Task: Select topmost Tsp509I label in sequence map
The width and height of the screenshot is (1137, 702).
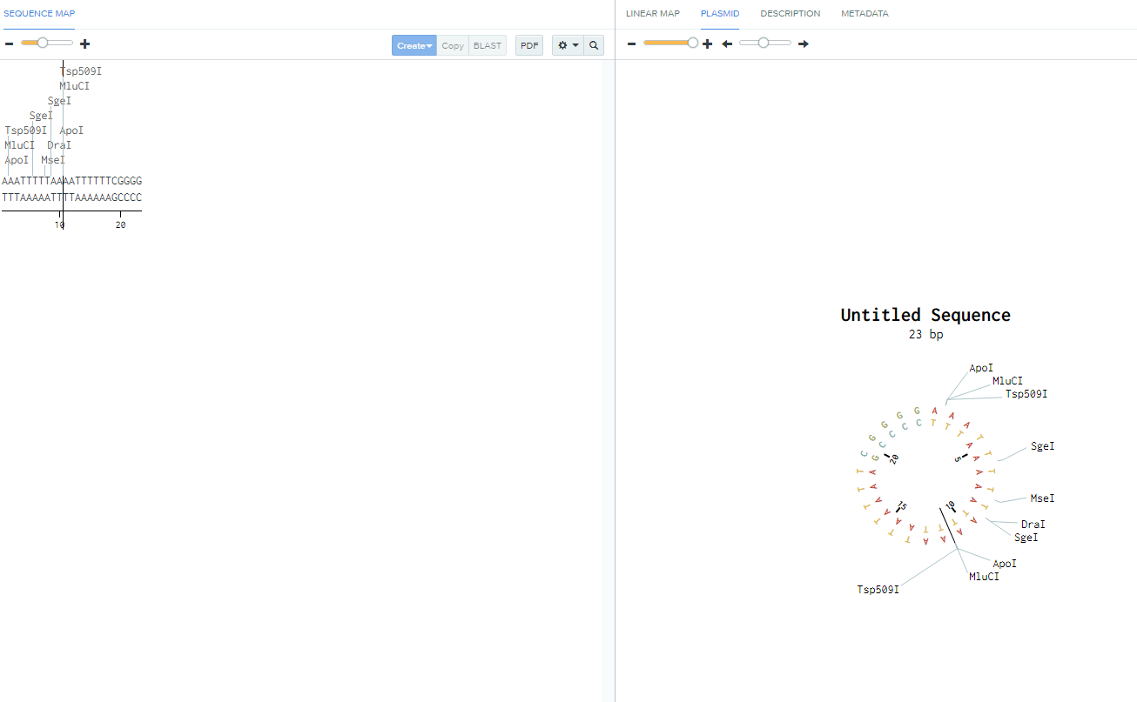Action: point(81,71)
